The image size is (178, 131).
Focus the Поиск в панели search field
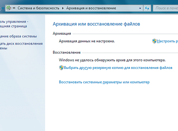tap(166, 8)
